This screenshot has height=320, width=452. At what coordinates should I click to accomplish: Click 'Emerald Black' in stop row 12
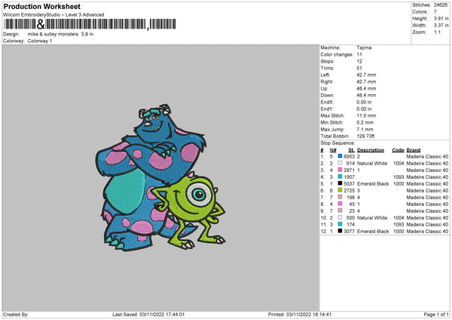point(373,232)
